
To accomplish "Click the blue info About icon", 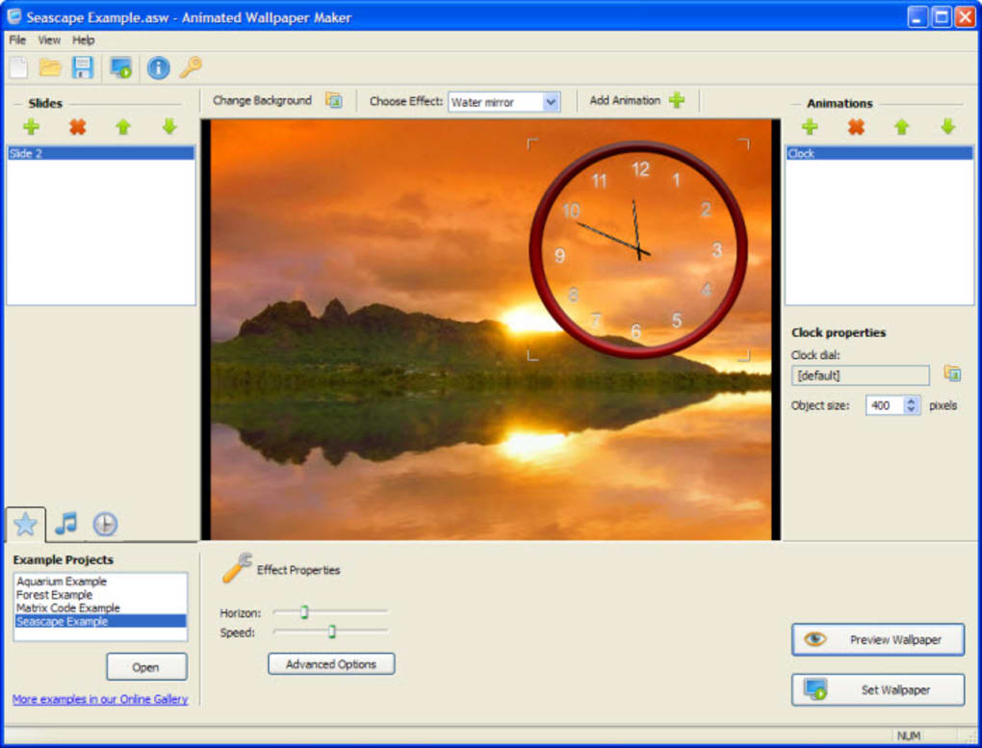I will tap(158, 67).
